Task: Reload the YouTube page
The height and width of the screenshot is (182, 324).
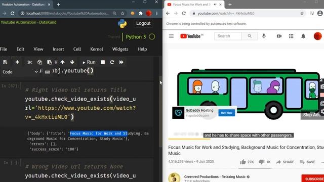Action: point(184,14)
